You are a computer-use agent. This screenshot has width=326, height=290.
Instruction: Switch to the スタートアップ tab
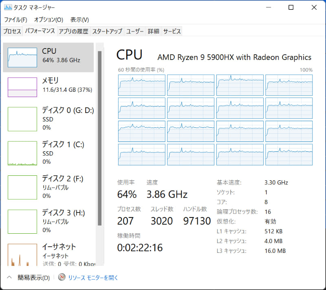pos(107,31)
